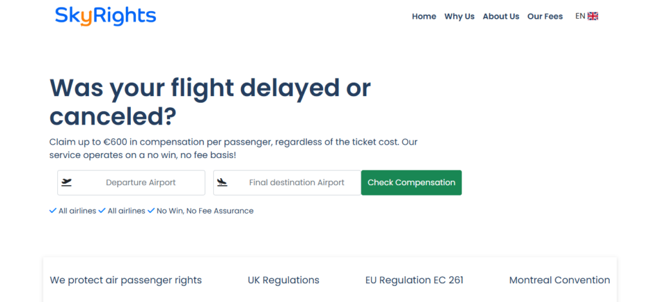Open the EU Regulation EC 261 tab
Image resolution: width=660 pixels, height=302 pixels.
pyautogui.click(x=414, y=280)
